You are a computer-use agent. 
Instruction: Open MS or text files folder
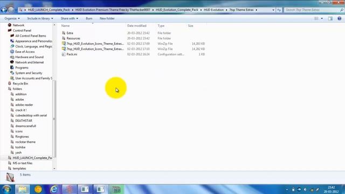(x=23, y=163)
